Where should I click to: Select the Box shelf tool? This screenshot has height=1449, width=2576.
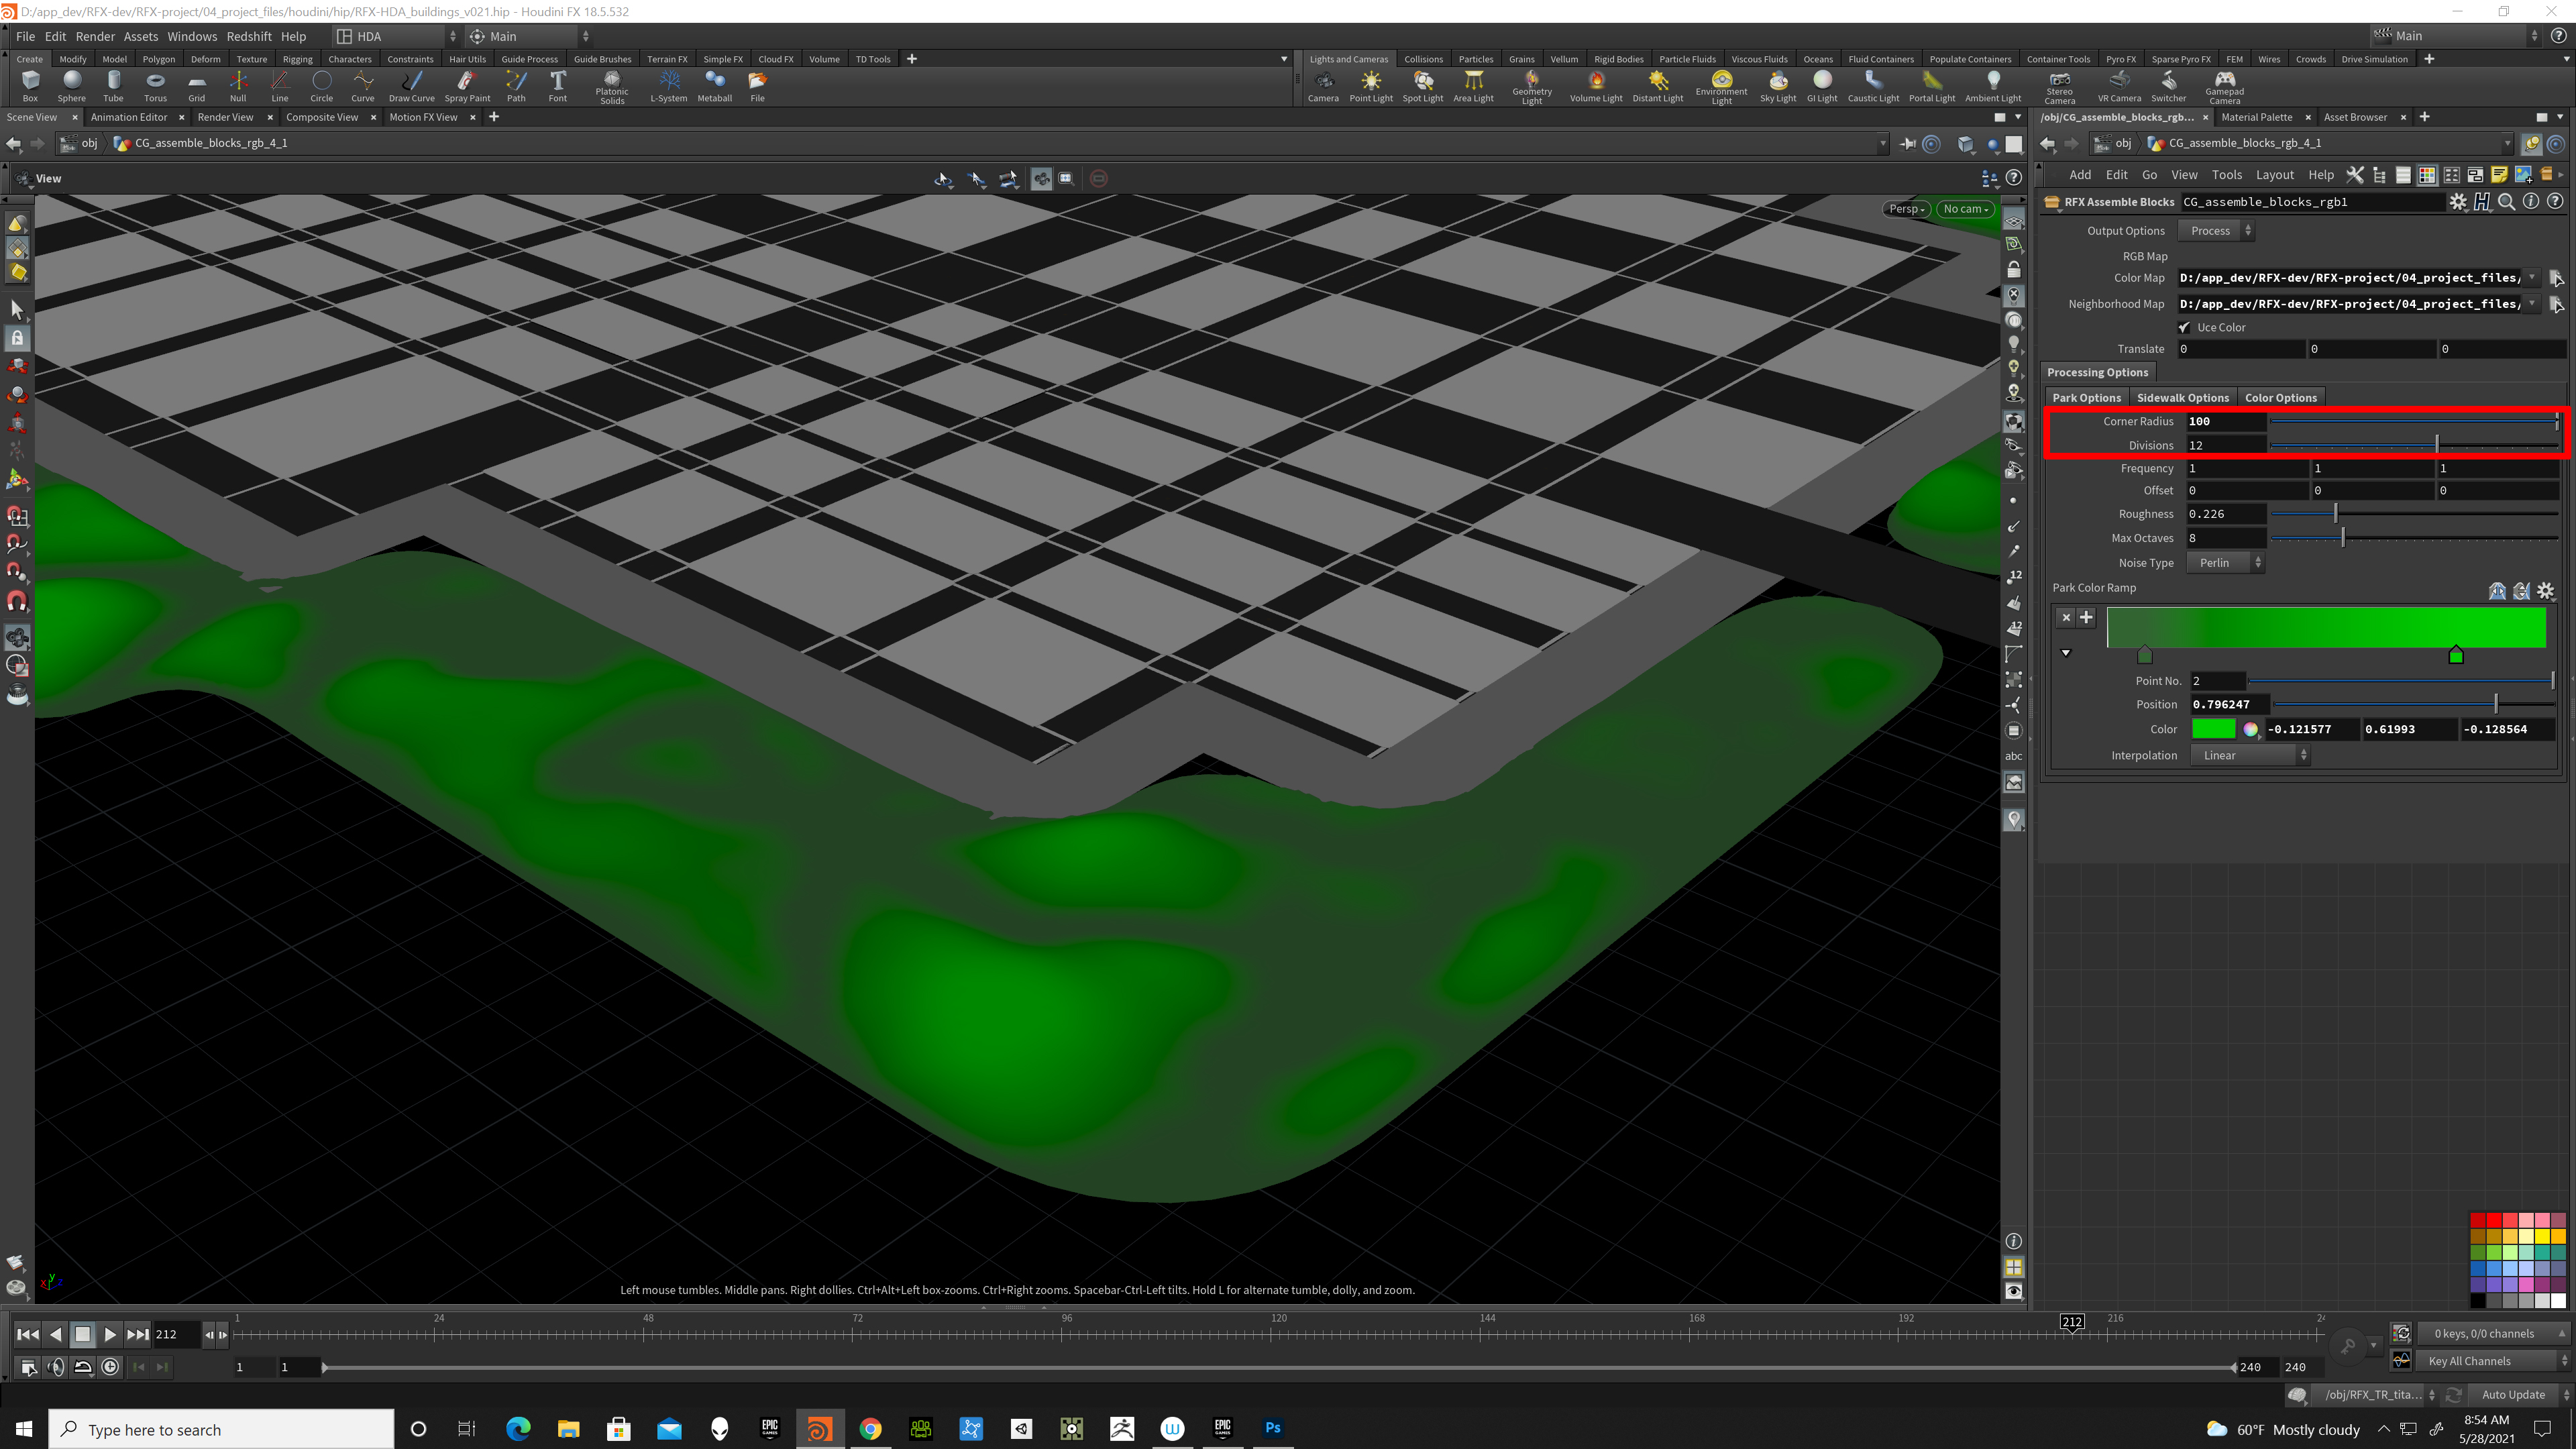[30, 86]
